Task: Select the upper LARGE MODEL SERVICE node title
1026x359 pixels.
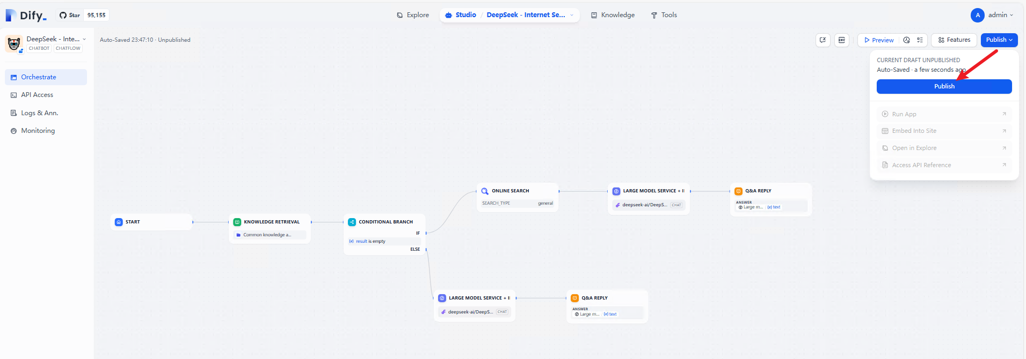Action: pyautogui.click(x=653, y=191)
